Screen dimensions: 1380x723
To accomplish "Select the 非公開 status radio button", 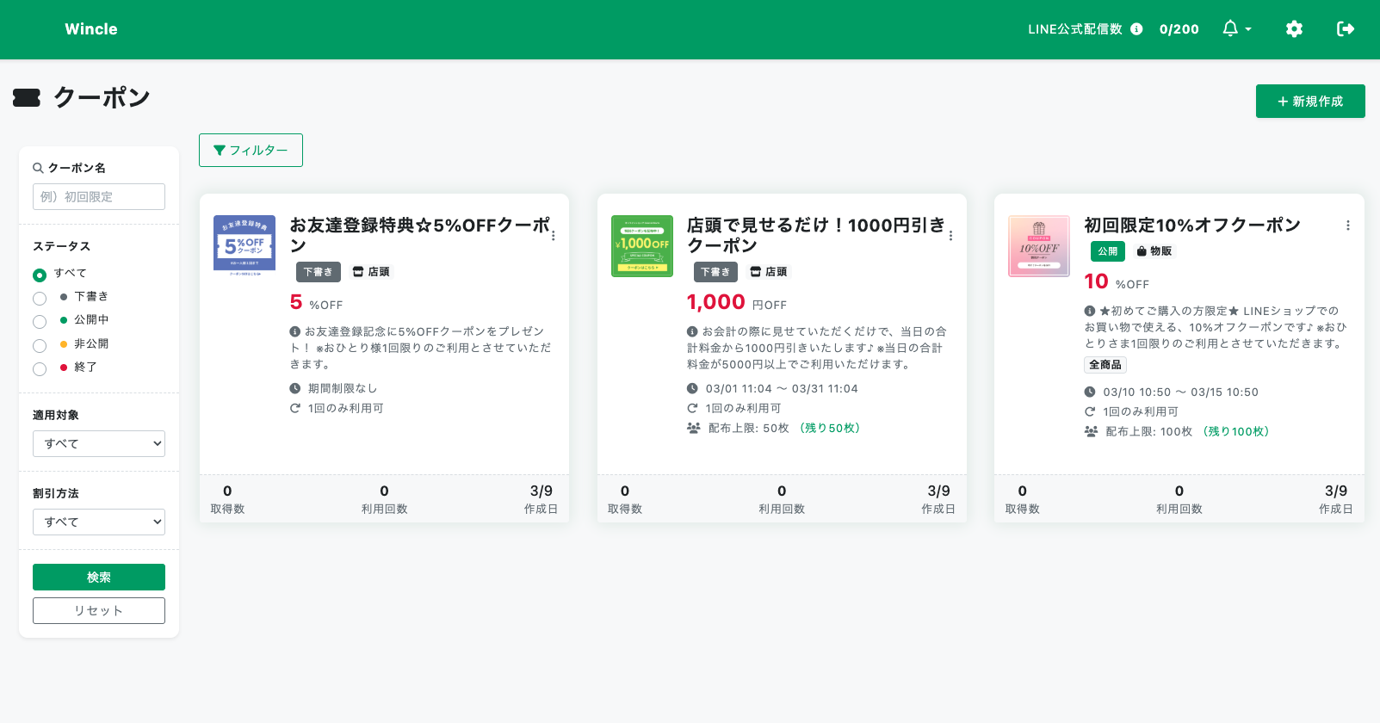I will (x=40, y=345).
